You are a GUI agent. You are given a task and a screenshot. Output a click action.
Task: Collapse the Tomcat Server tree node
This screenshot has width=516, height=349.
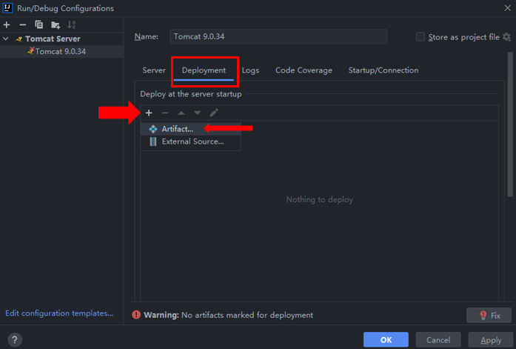point(6,39)
